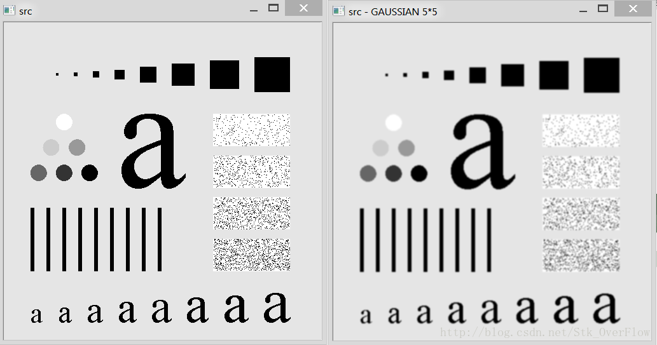Click the largest black square in src image
657x345 pixels.
[272, 74]
